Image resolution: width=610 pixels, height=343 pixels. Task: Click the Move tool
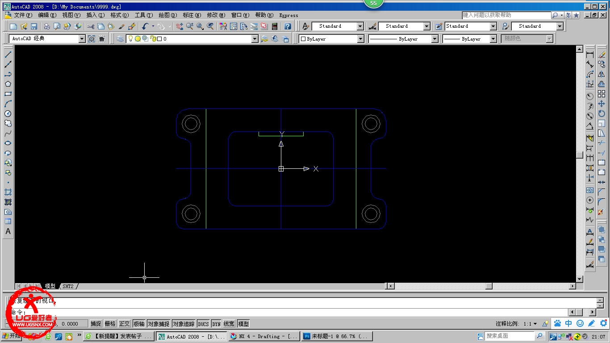602,104
